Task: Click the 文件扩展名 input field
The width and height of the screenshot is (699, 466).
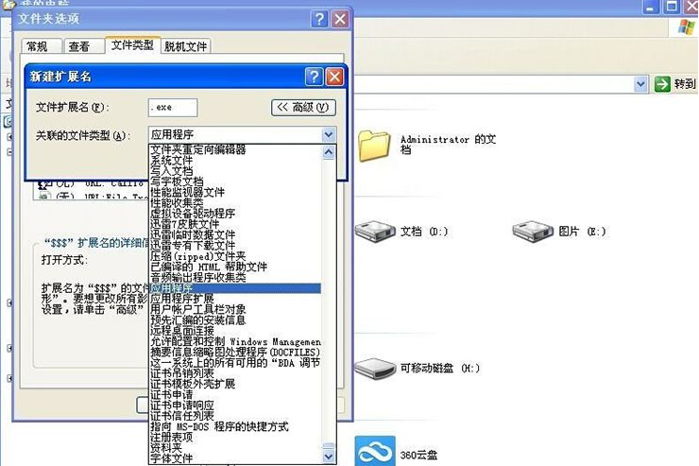Action: [x=173, y=108]
